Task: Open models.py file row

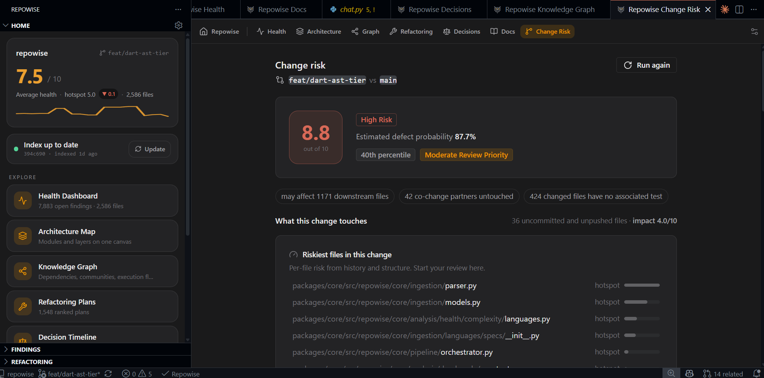Action: (x=476, y=302)
